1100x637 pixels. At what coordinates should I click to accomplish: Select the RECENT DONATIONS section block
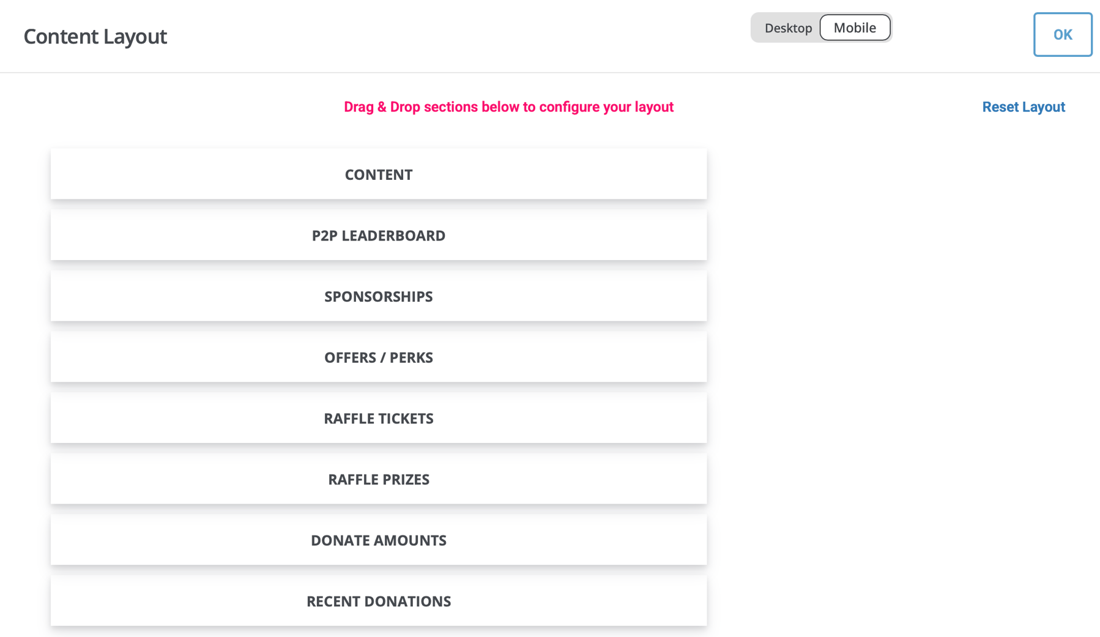coord(379,602)
